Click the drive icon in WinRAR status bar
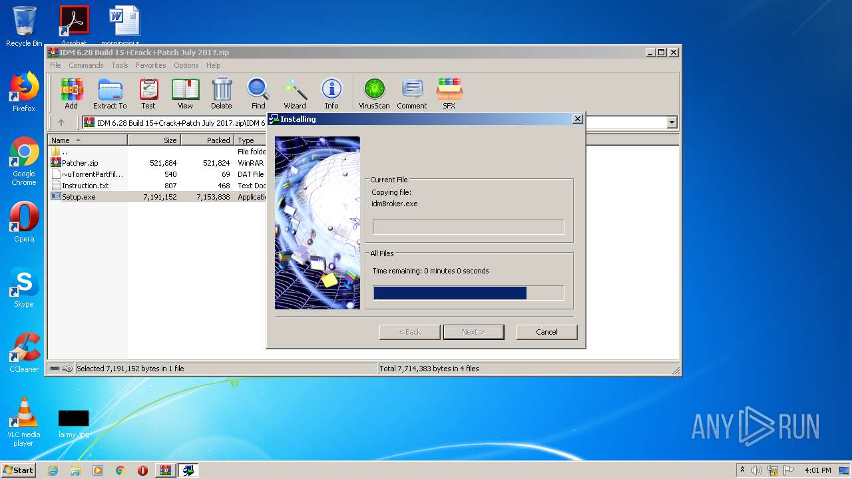This screenshot has height=479, width=852. [x=55, y=369]
